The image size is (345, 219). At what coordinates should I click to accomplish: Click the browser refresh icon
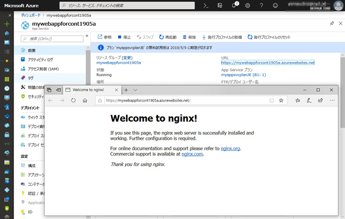click(73, 100)
